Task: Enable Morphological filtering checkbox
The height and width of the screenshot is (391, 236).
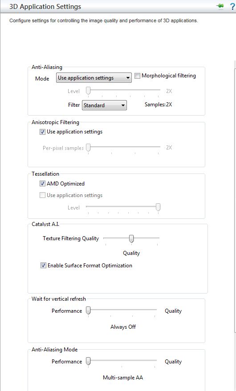Action: pos(137,76)
